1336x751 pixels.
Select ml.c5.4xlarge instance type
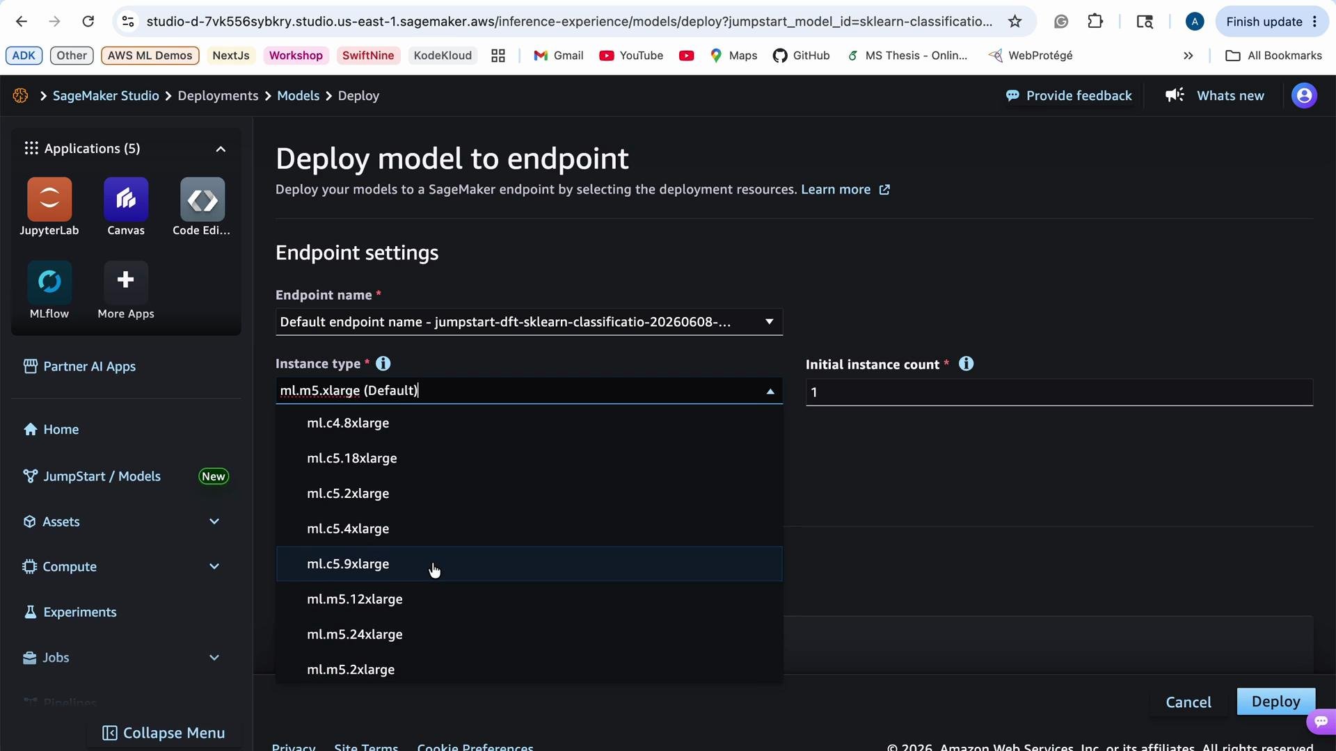[x=529, y=528]
